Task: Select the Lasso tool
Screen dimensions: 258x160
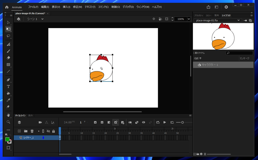Action: 8,36
